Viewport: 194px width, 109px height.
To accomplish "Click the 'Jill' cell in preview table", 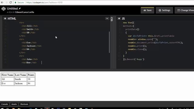I will point(7,79).
